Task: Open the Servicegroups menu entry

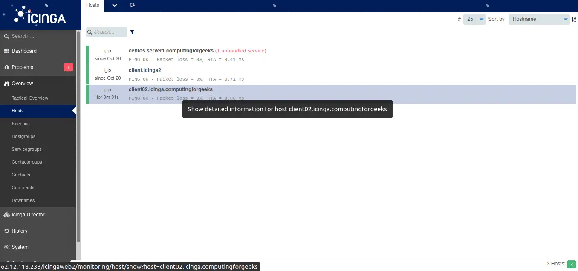Action: (26, 149)
